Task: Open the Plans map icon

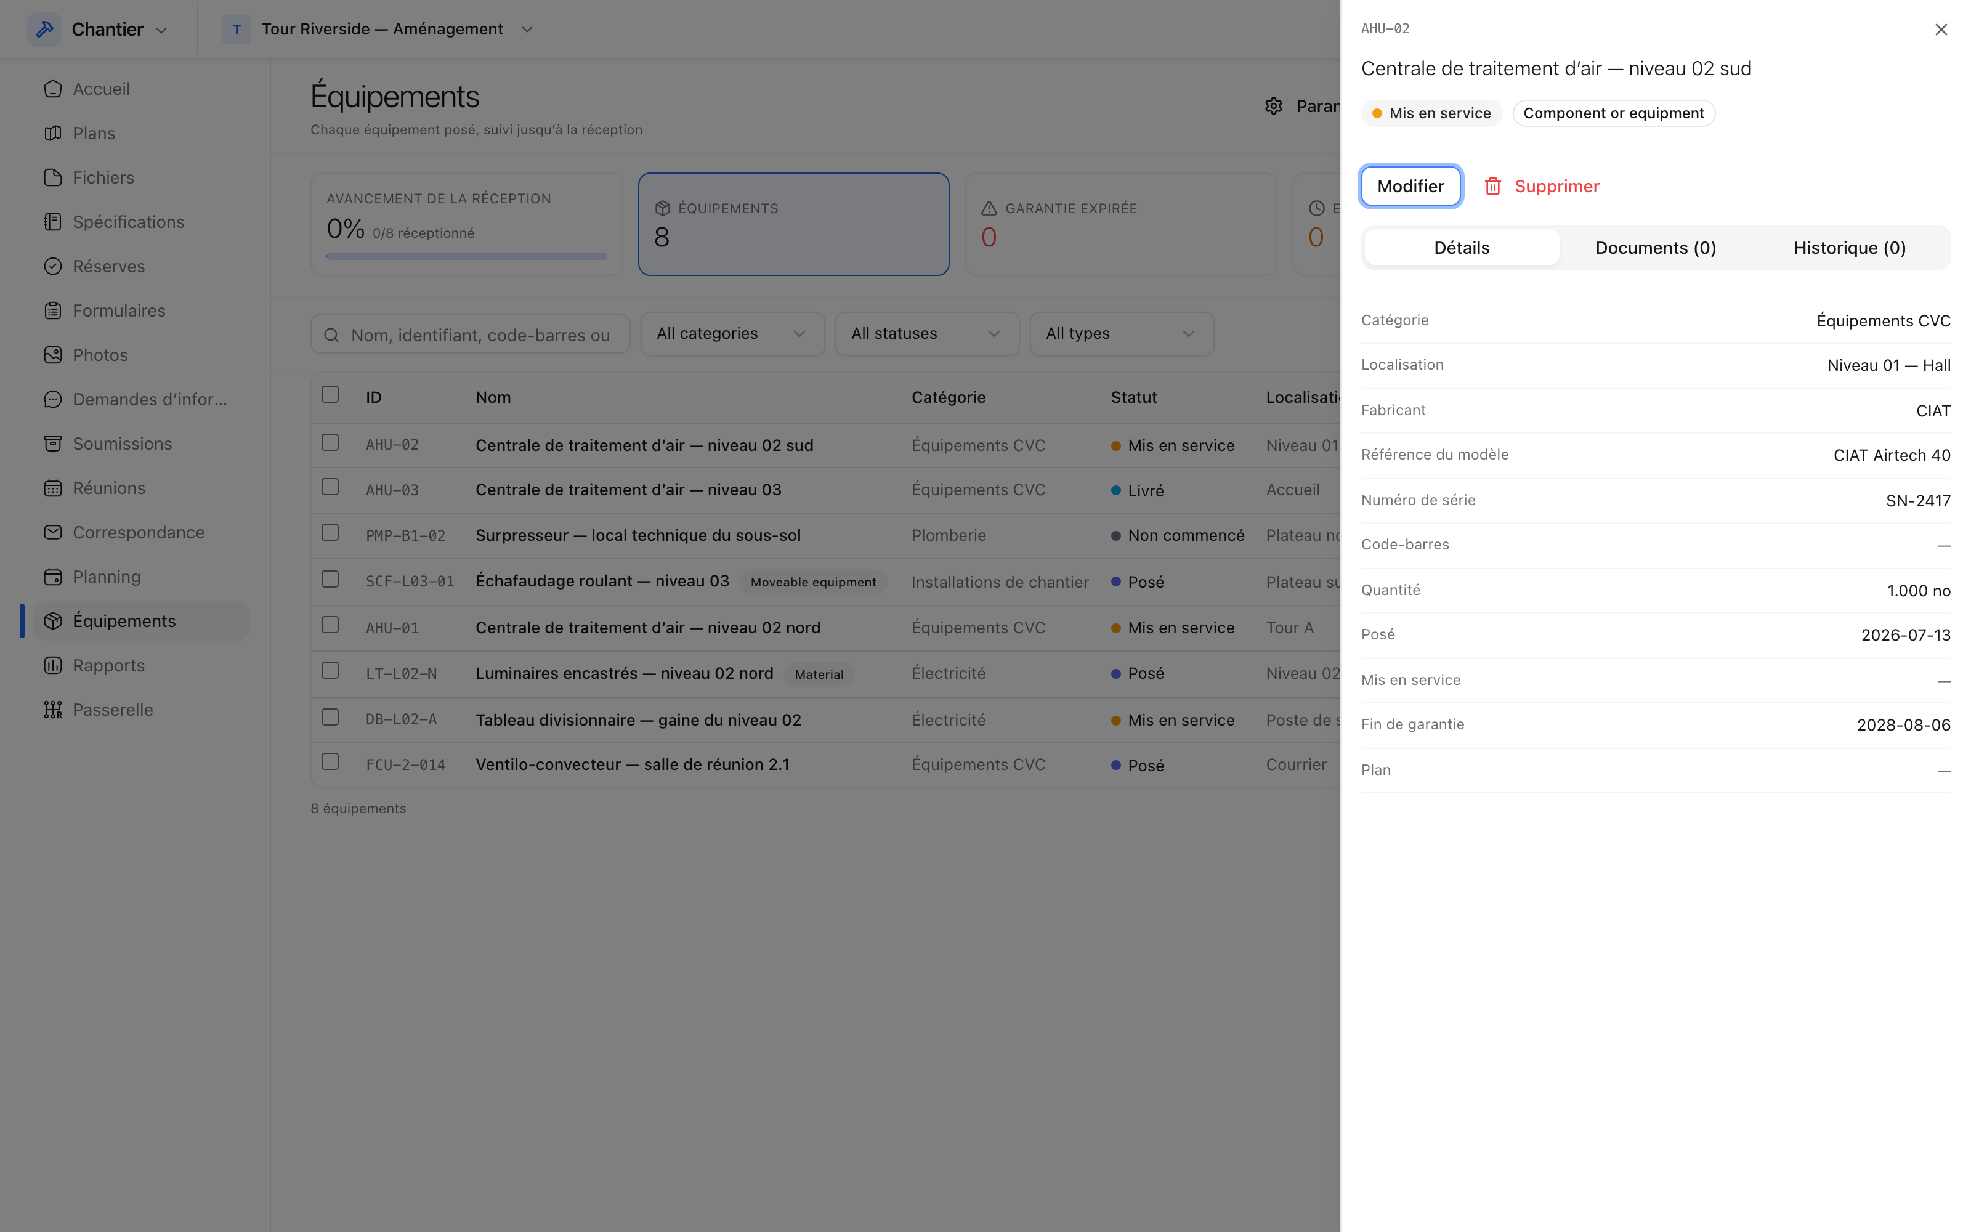Action: tap(53, 133)
